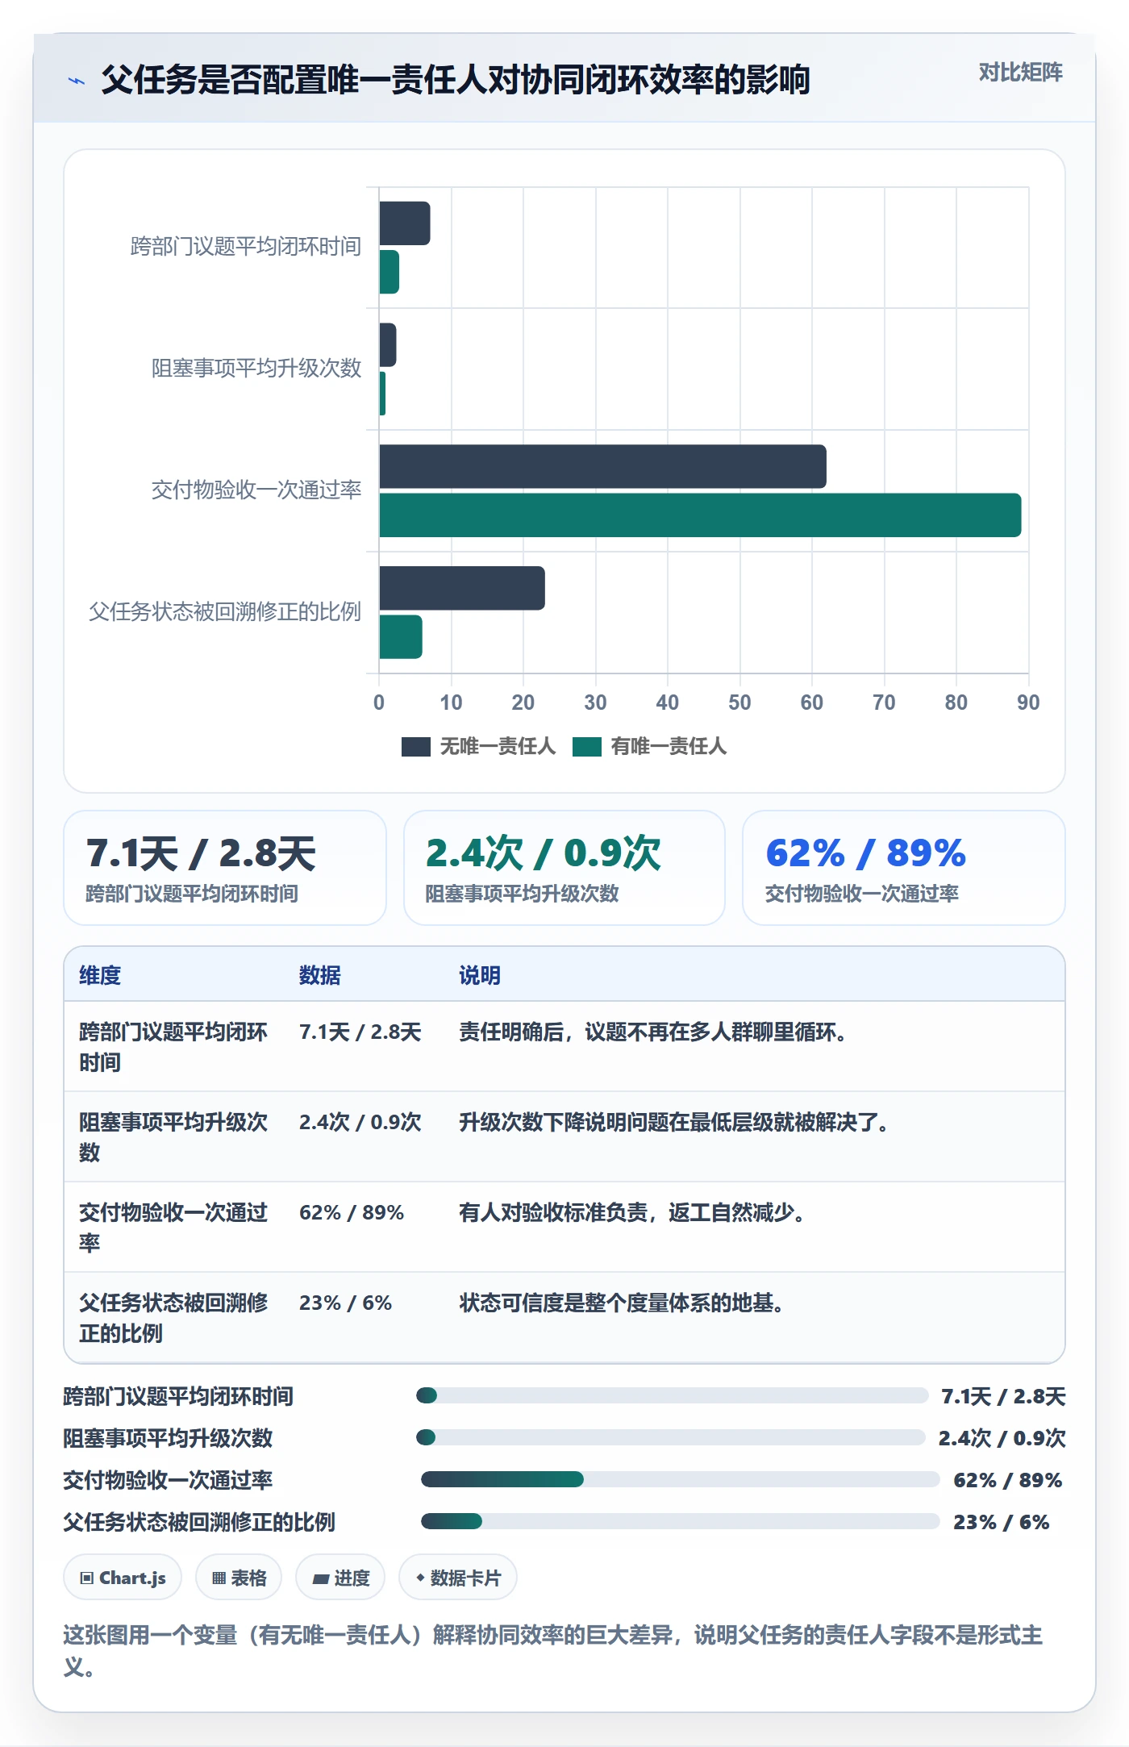Select table row cell 阻塞事项平均升级次数

coord(173,1137)
